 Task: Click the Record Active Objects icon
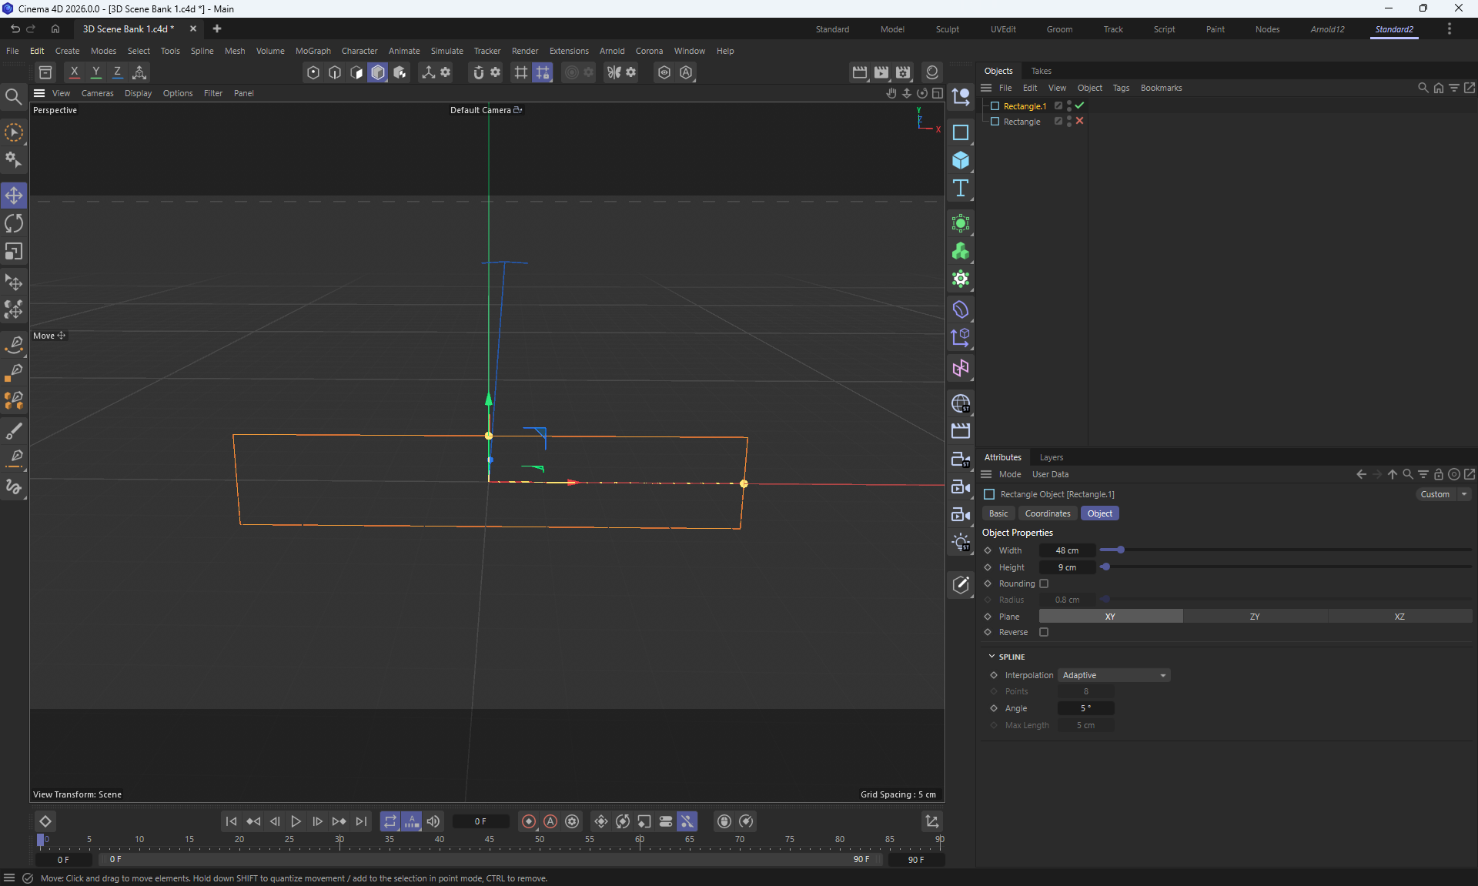(528, 821)
